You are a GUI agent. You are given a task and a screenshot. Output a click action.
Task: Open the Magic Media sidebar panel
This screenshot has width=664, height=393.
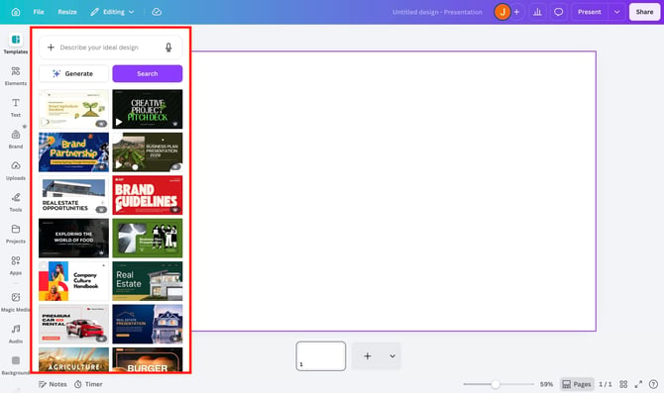tap(16, 303)
